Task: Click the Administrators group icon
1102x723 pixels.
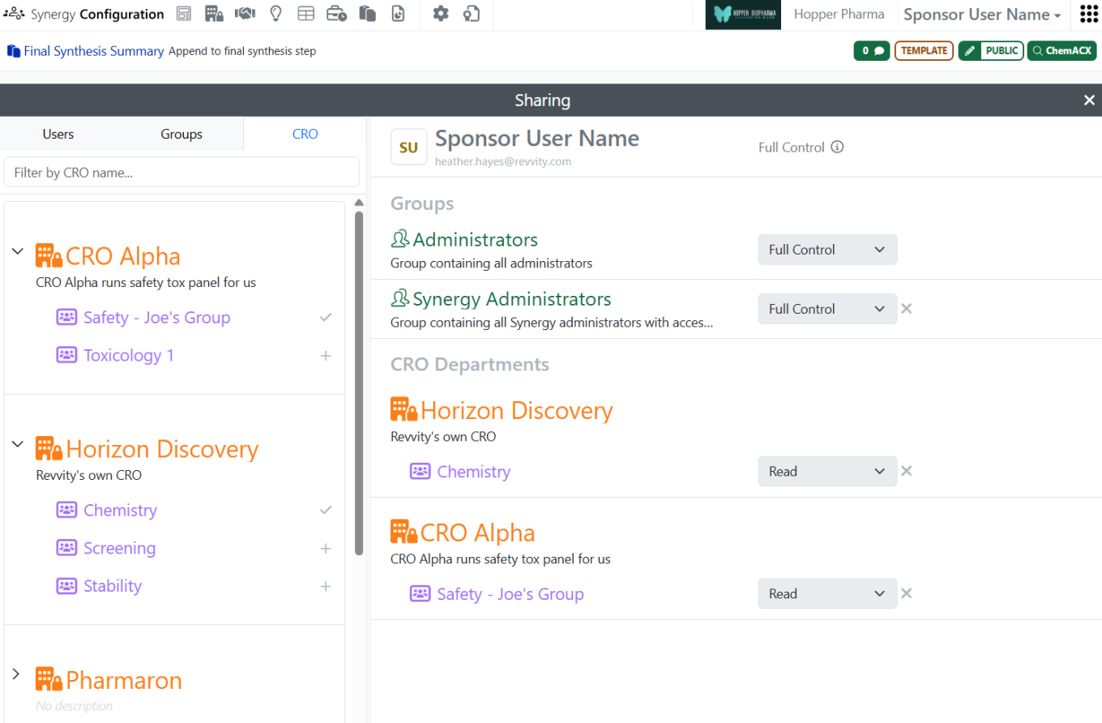Action: pyautogui.click(x=400, y=240)
